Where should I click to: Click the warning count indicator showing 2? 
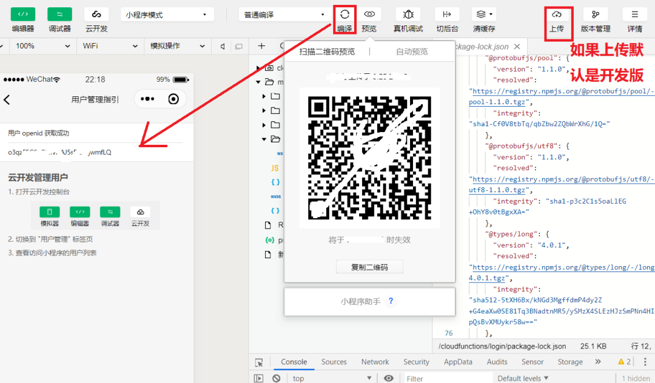point(625,362)
